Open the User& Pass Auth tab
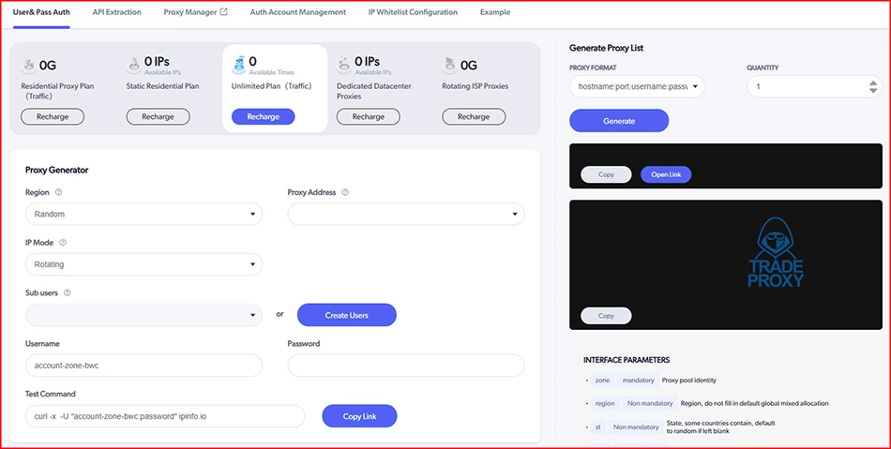The image size is (891, 449). tap(41, 12)
